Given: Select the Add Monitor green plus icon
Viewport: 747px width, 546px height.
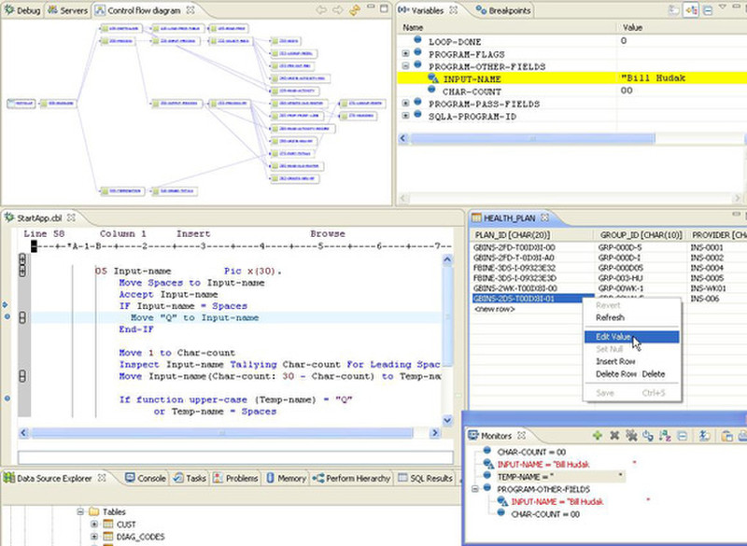Looking at the screenshot, I should (597, 435).
